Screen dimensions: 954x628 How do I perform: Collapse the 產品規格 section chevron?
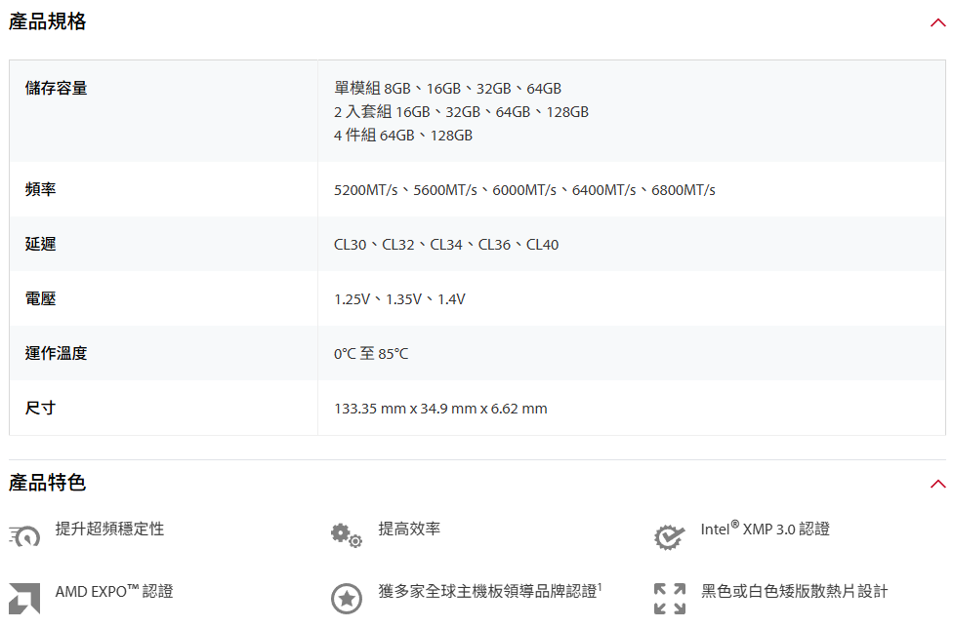pyautogui.click(x=937, y=23)
